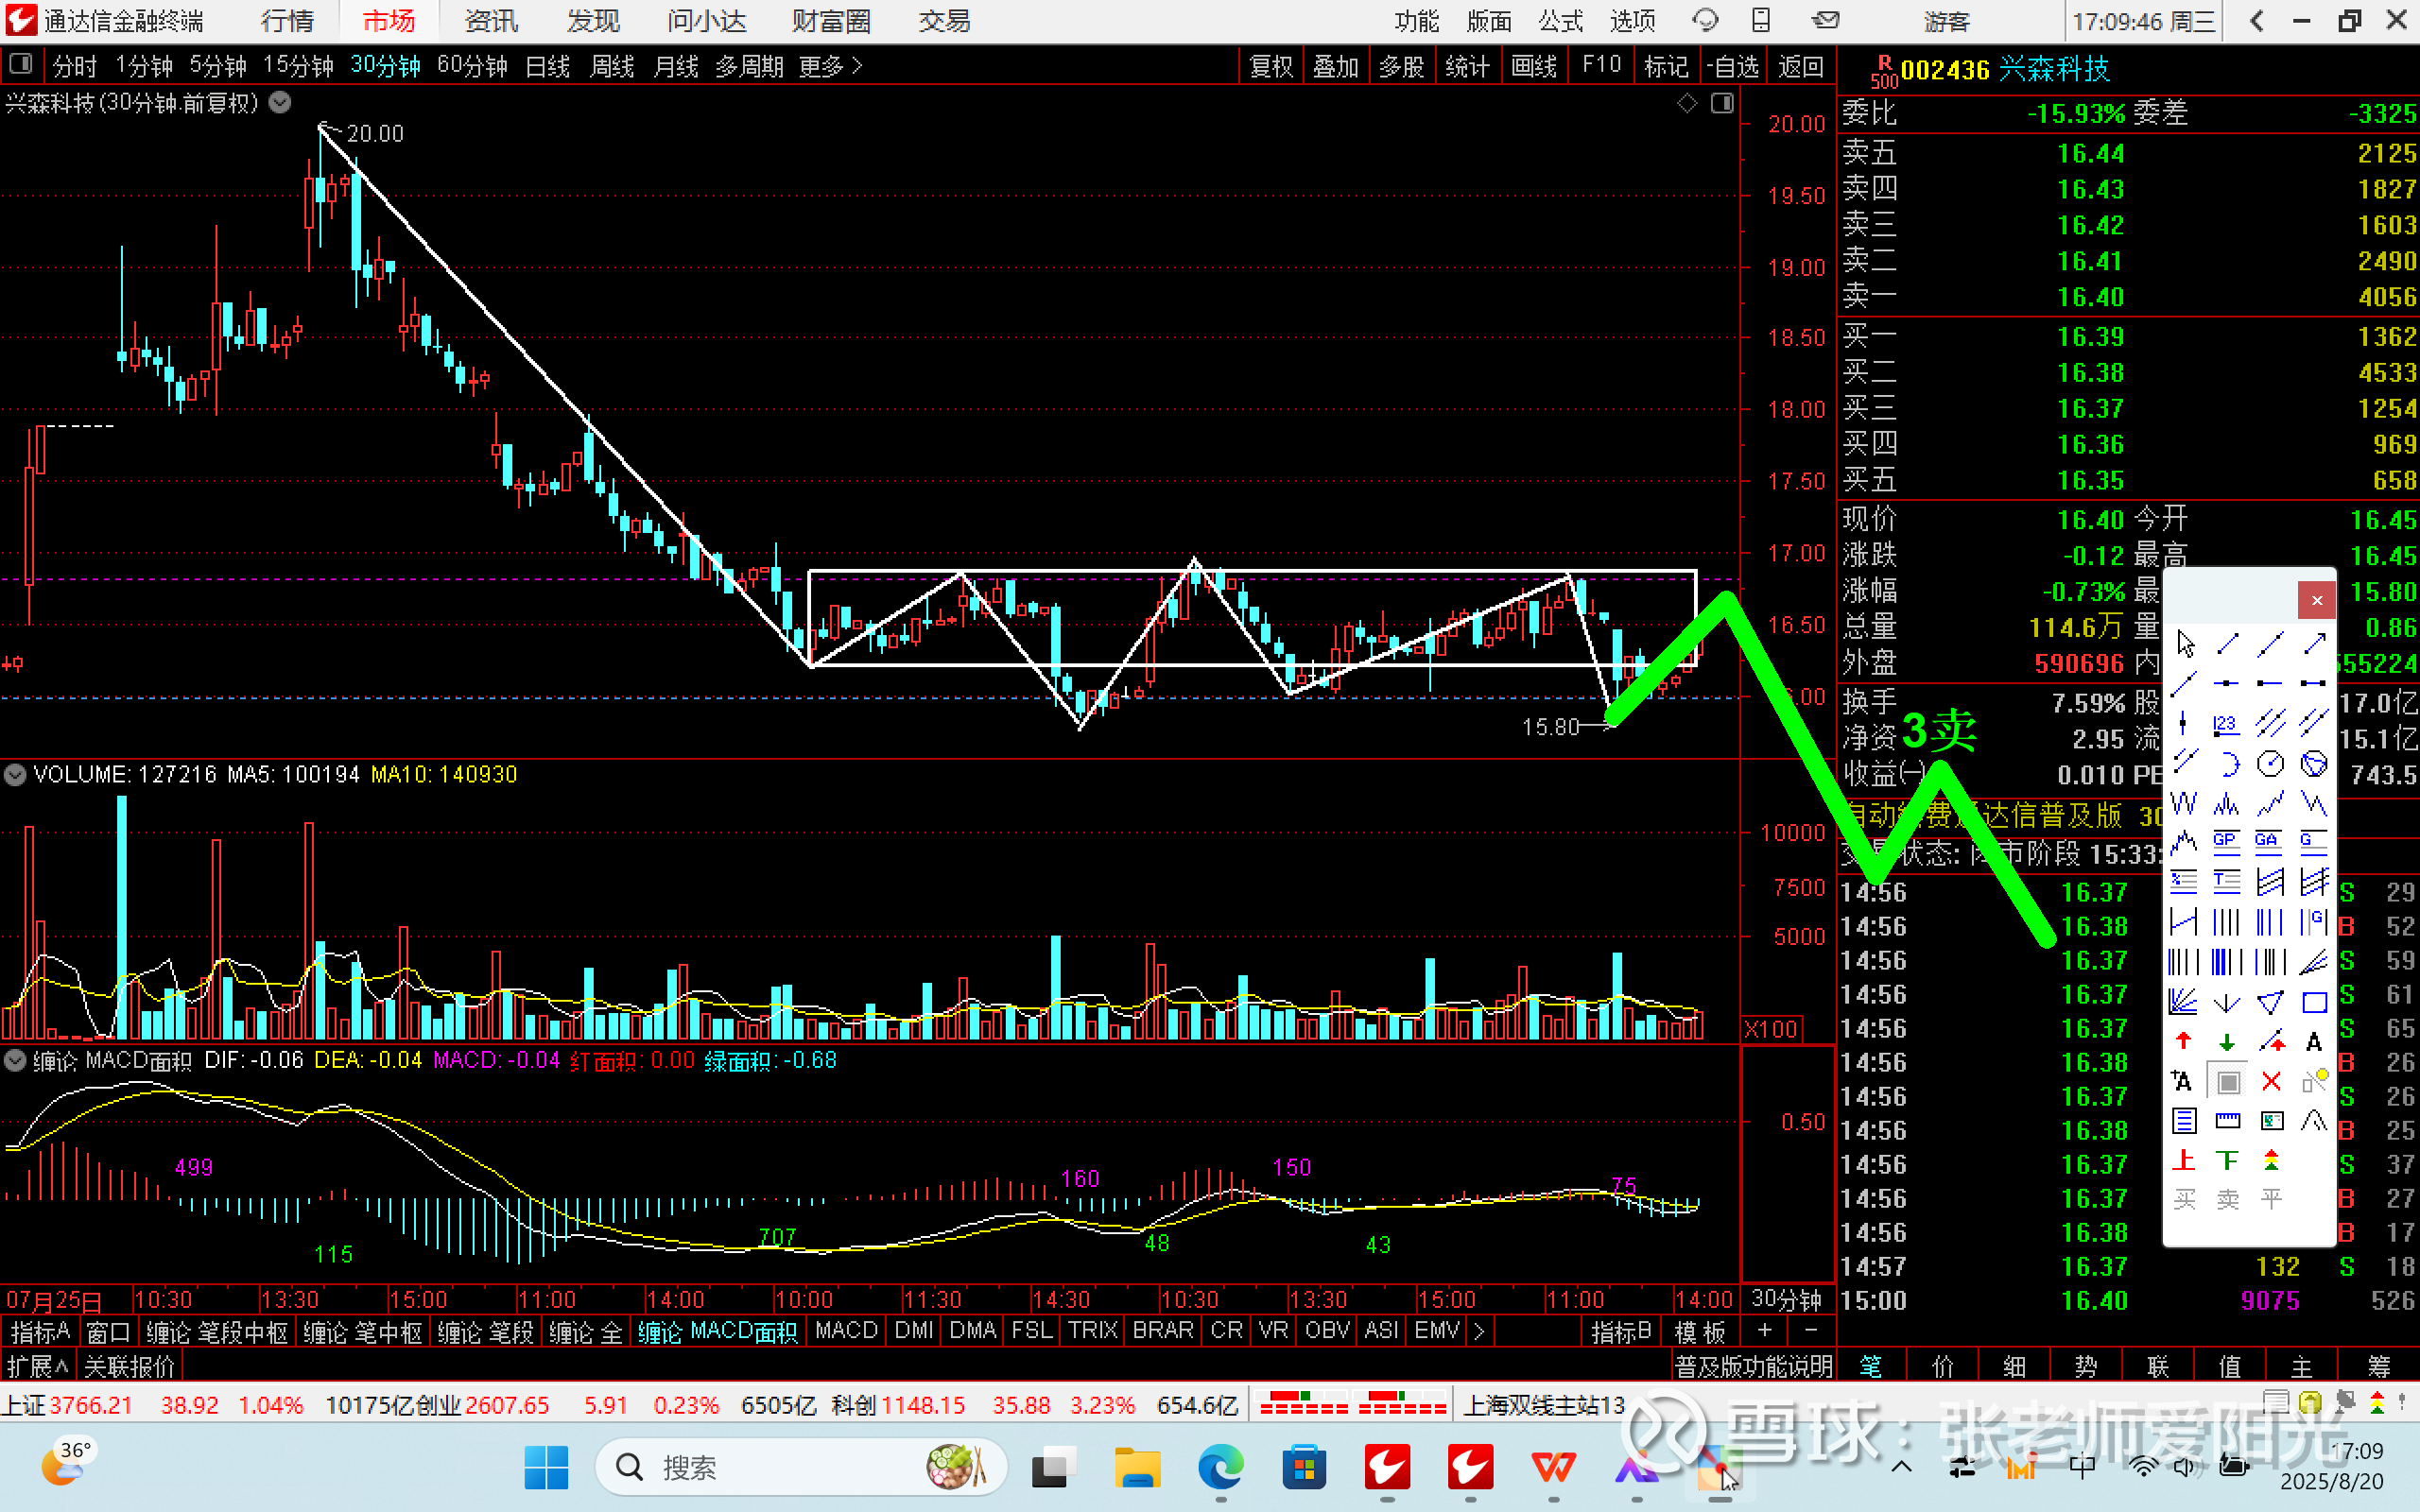The width and height of the screenshot is (2420, 1512).
Task: Click the Windows taskbar search box
Action: pos(800,1467)
